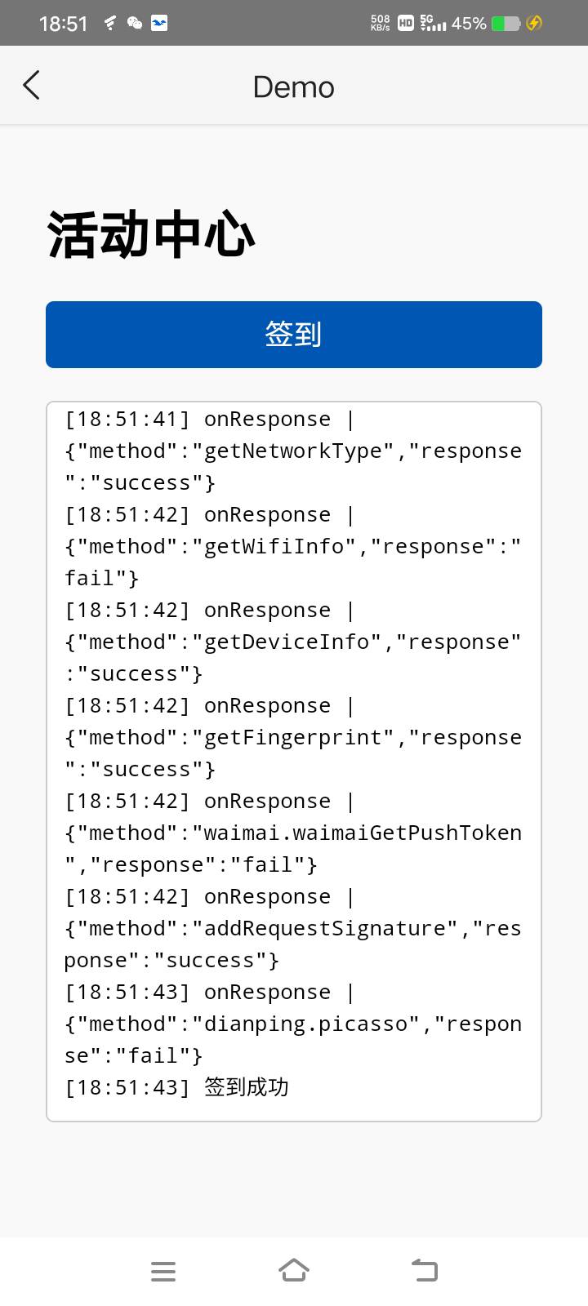The width and height of the screenshot is (588, 1306).
Task: Select the waimaiGetPushToken log entry
Action: (293, 833)
